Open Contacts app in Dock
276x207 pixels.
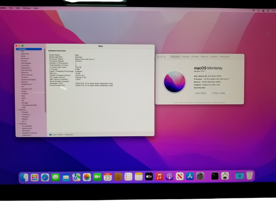tap(118, 177)
